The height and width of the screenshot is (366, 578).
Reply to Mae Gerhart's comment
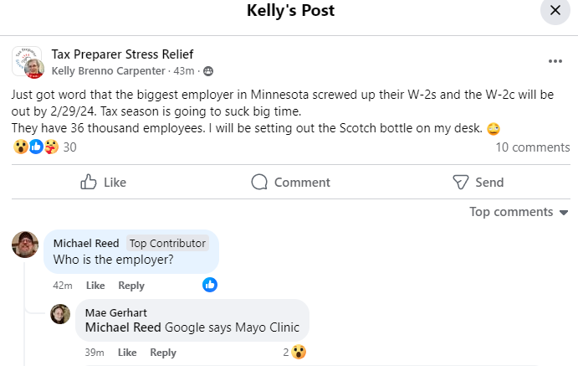(x=163, y=353)
